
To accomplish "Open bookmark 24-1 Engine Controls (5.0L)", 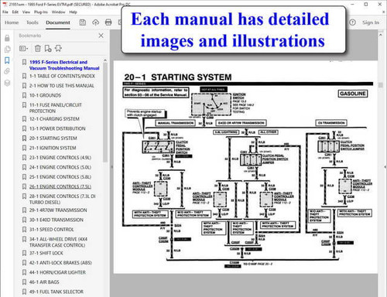I will [60, 167].
